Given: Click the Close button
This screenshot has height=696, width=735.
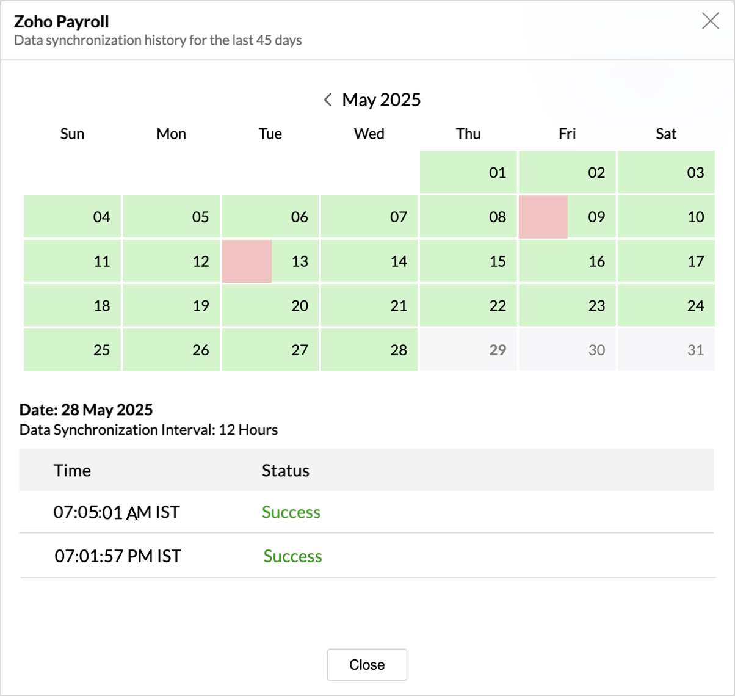Looking at the screenshot, I should pos(367,664).
